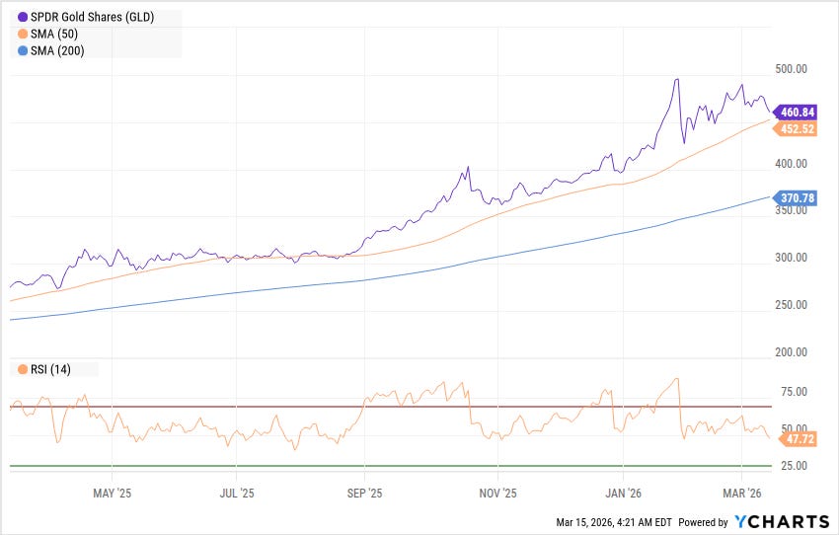Select the RSI (14) legend label
The height and width of the screenshot is (535, 839).
point(50,370)
